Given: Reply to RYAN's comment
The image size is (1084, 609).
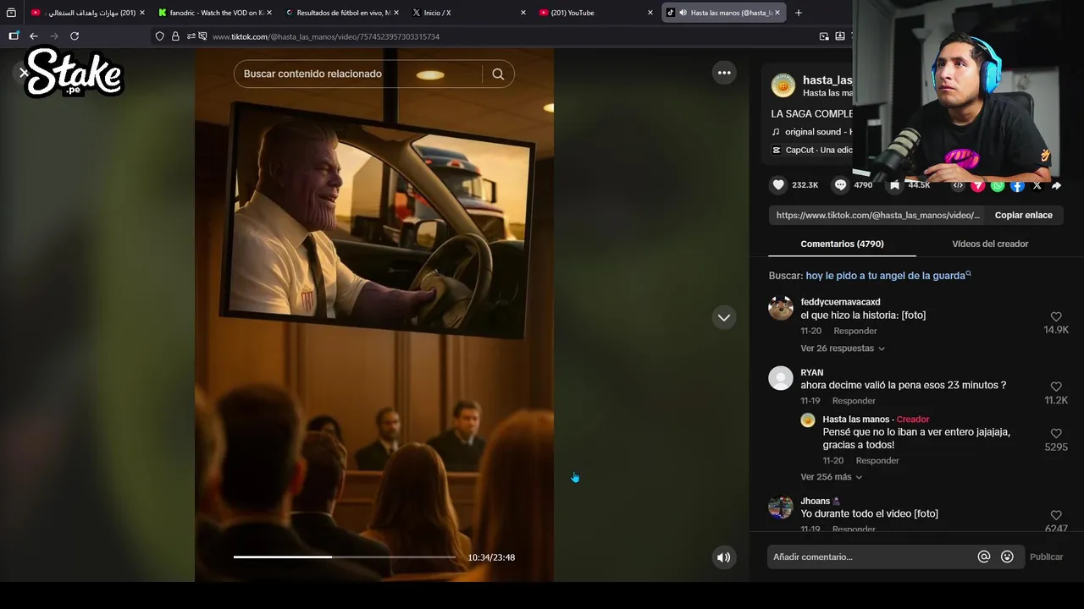Looking at the screenshot, I should click(x=854, y=401).
